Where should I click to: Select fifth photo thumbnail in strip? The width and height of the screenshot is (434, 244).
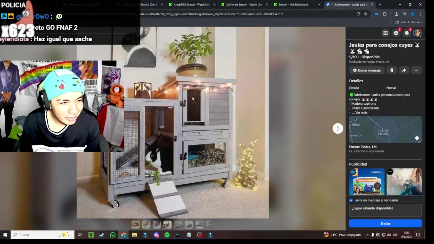178,224
